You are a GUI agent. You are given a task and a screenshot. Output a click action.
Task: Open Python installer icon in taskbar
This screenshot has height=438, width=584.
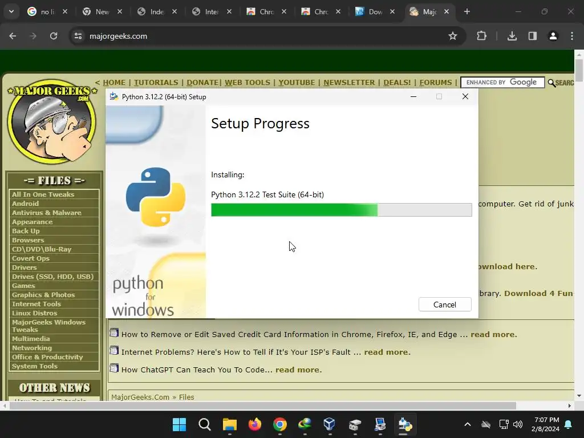[405, 424]
